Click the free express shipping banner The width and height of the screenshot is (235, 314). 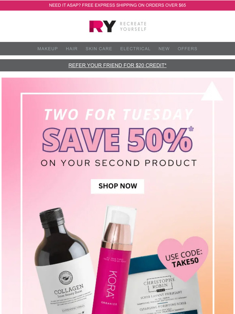tap(117, 5)
